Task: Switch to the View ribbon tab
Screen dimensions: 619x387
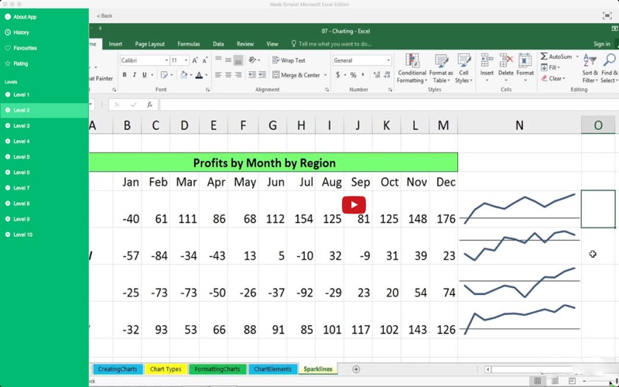Action: pyautogui.click(x=272, y=44)
